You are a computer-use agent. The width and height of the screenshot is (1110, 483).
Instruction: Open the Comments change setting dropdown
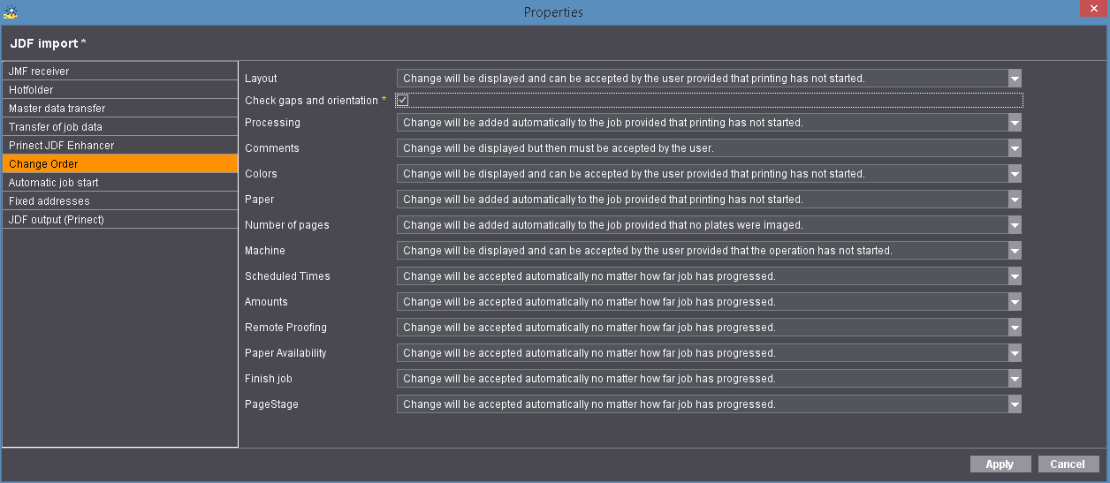click(1015, 148)
